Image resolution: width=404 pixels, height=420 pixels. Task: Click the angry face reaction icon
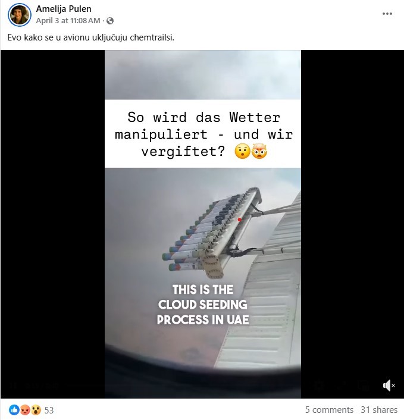coord(25,410)
